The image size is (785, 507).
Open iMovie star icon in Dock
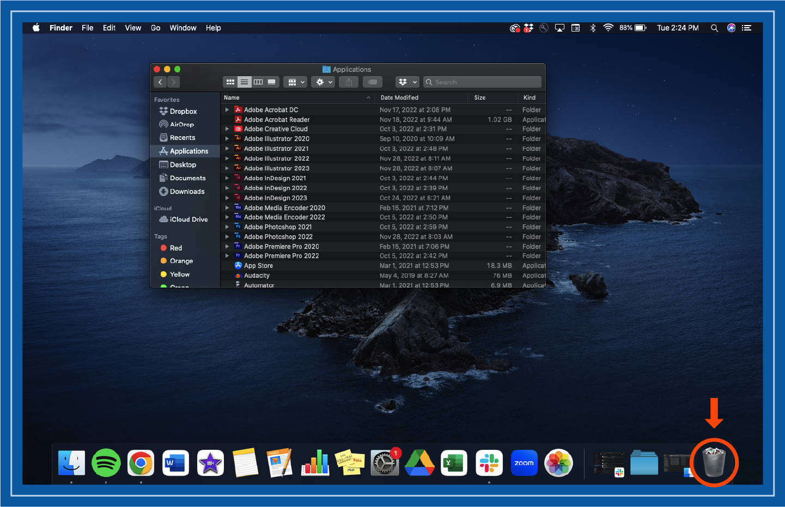pyautogui.click(x=210, y=463)
